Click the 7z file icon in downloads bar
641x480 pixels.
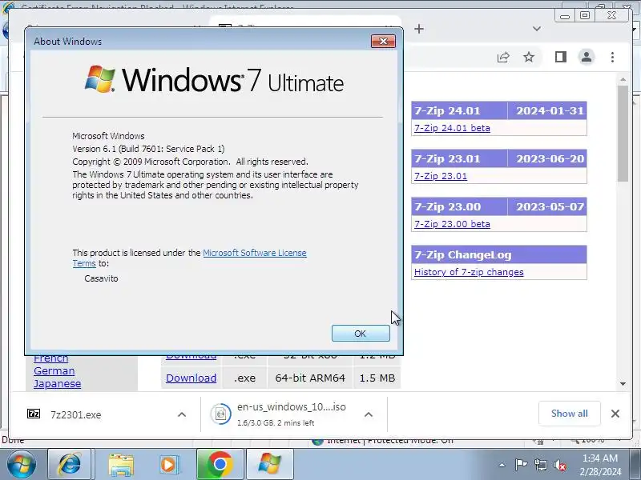point(34,414)
